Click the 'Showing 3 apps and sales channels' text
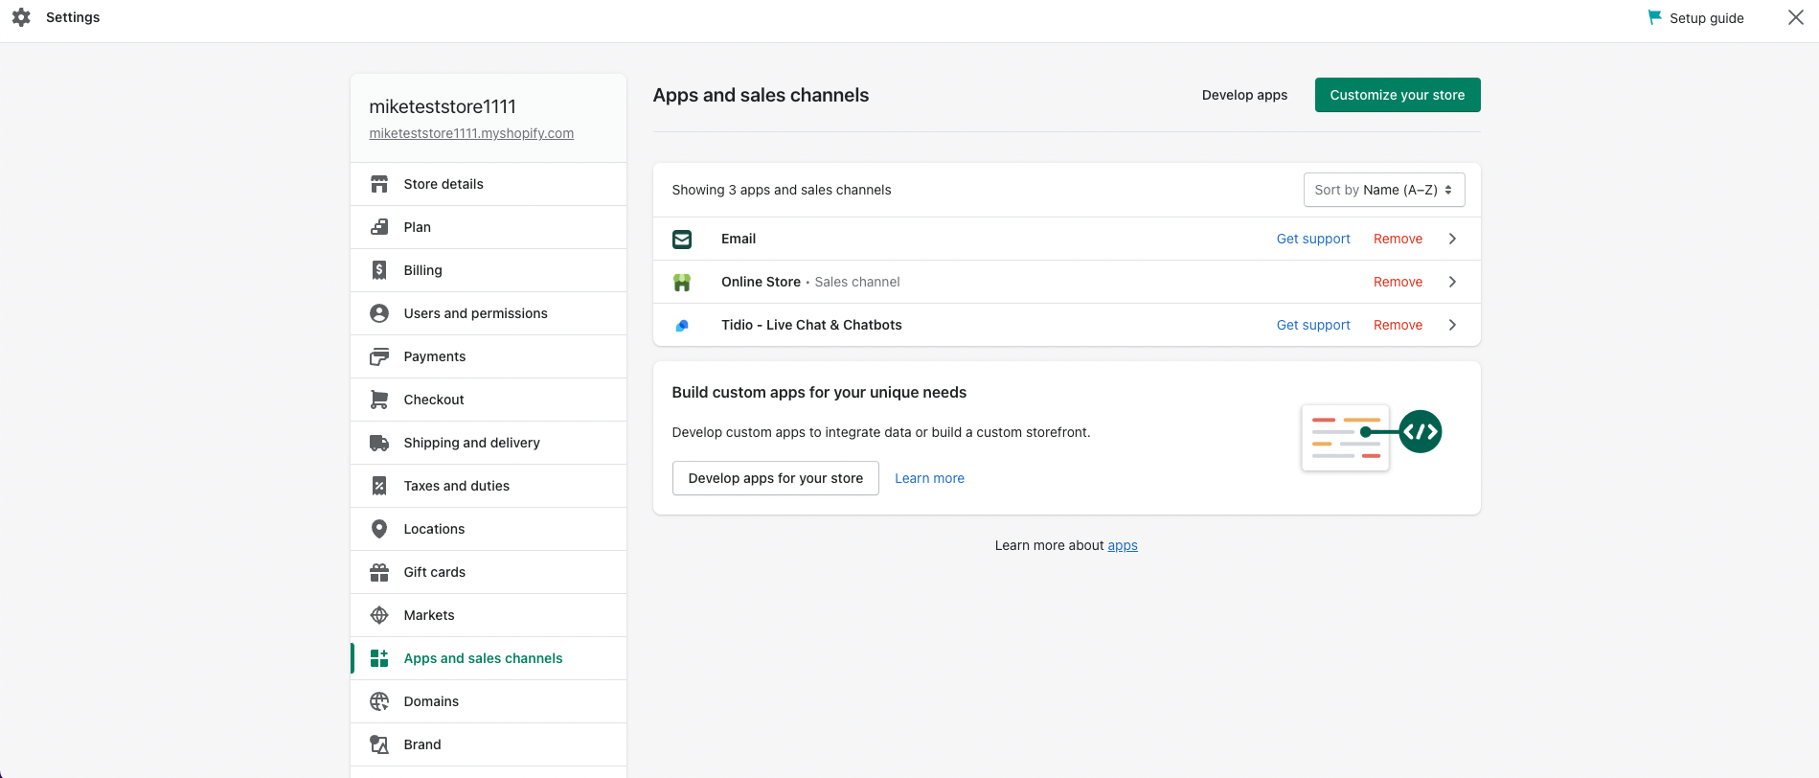 [x=782, y=190]
